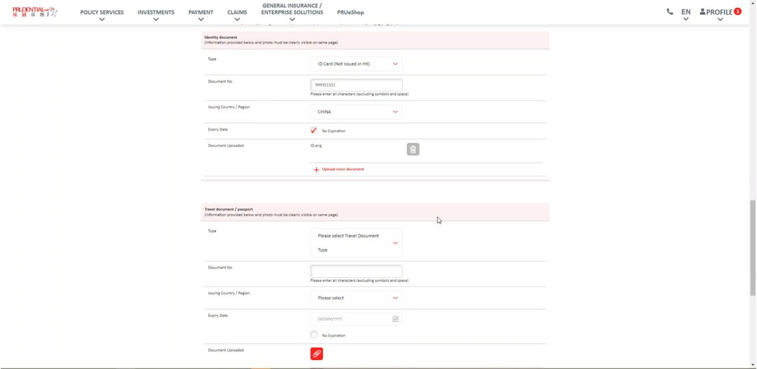Open the Claims menu
This screenshot has width=757, height=369.
[237, 12]
